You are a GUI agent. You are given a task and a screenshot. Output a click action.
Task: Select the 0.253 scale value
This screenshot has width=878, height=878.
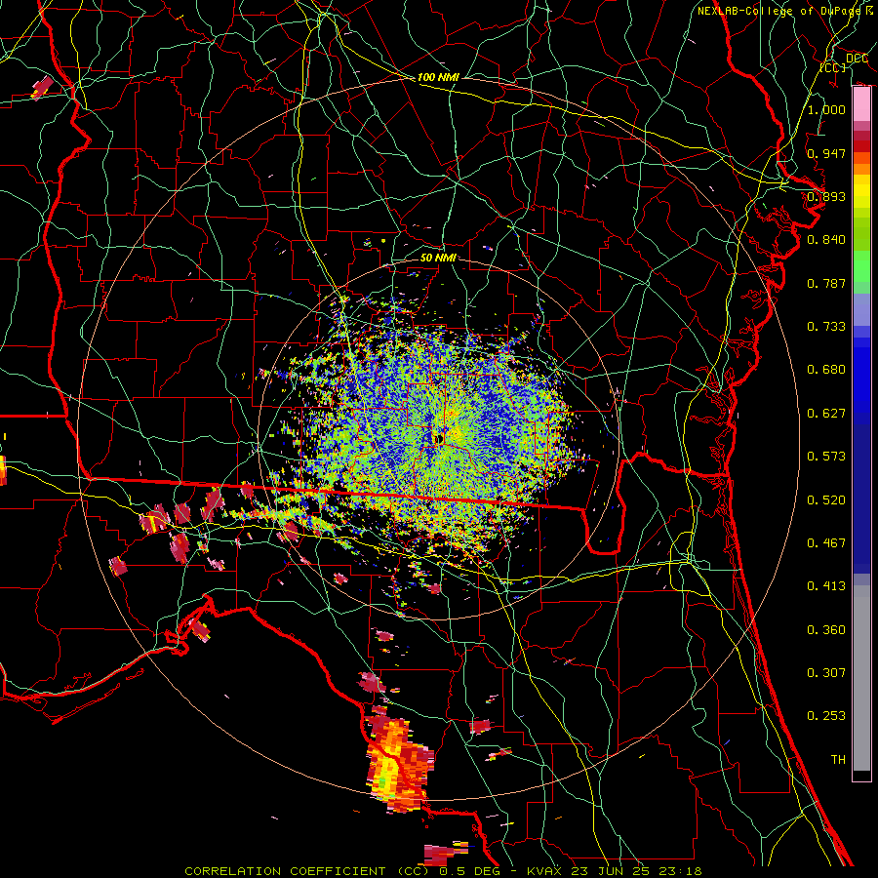tap(826, 716)
